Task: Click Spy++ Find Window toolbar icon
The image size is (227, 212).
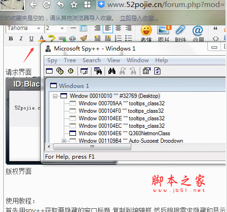Action: 98,71
